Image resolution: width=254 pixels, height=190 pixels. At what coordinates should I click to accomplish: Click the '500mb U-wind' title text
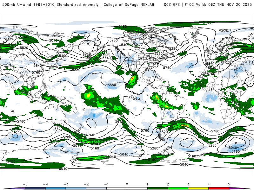17,4
